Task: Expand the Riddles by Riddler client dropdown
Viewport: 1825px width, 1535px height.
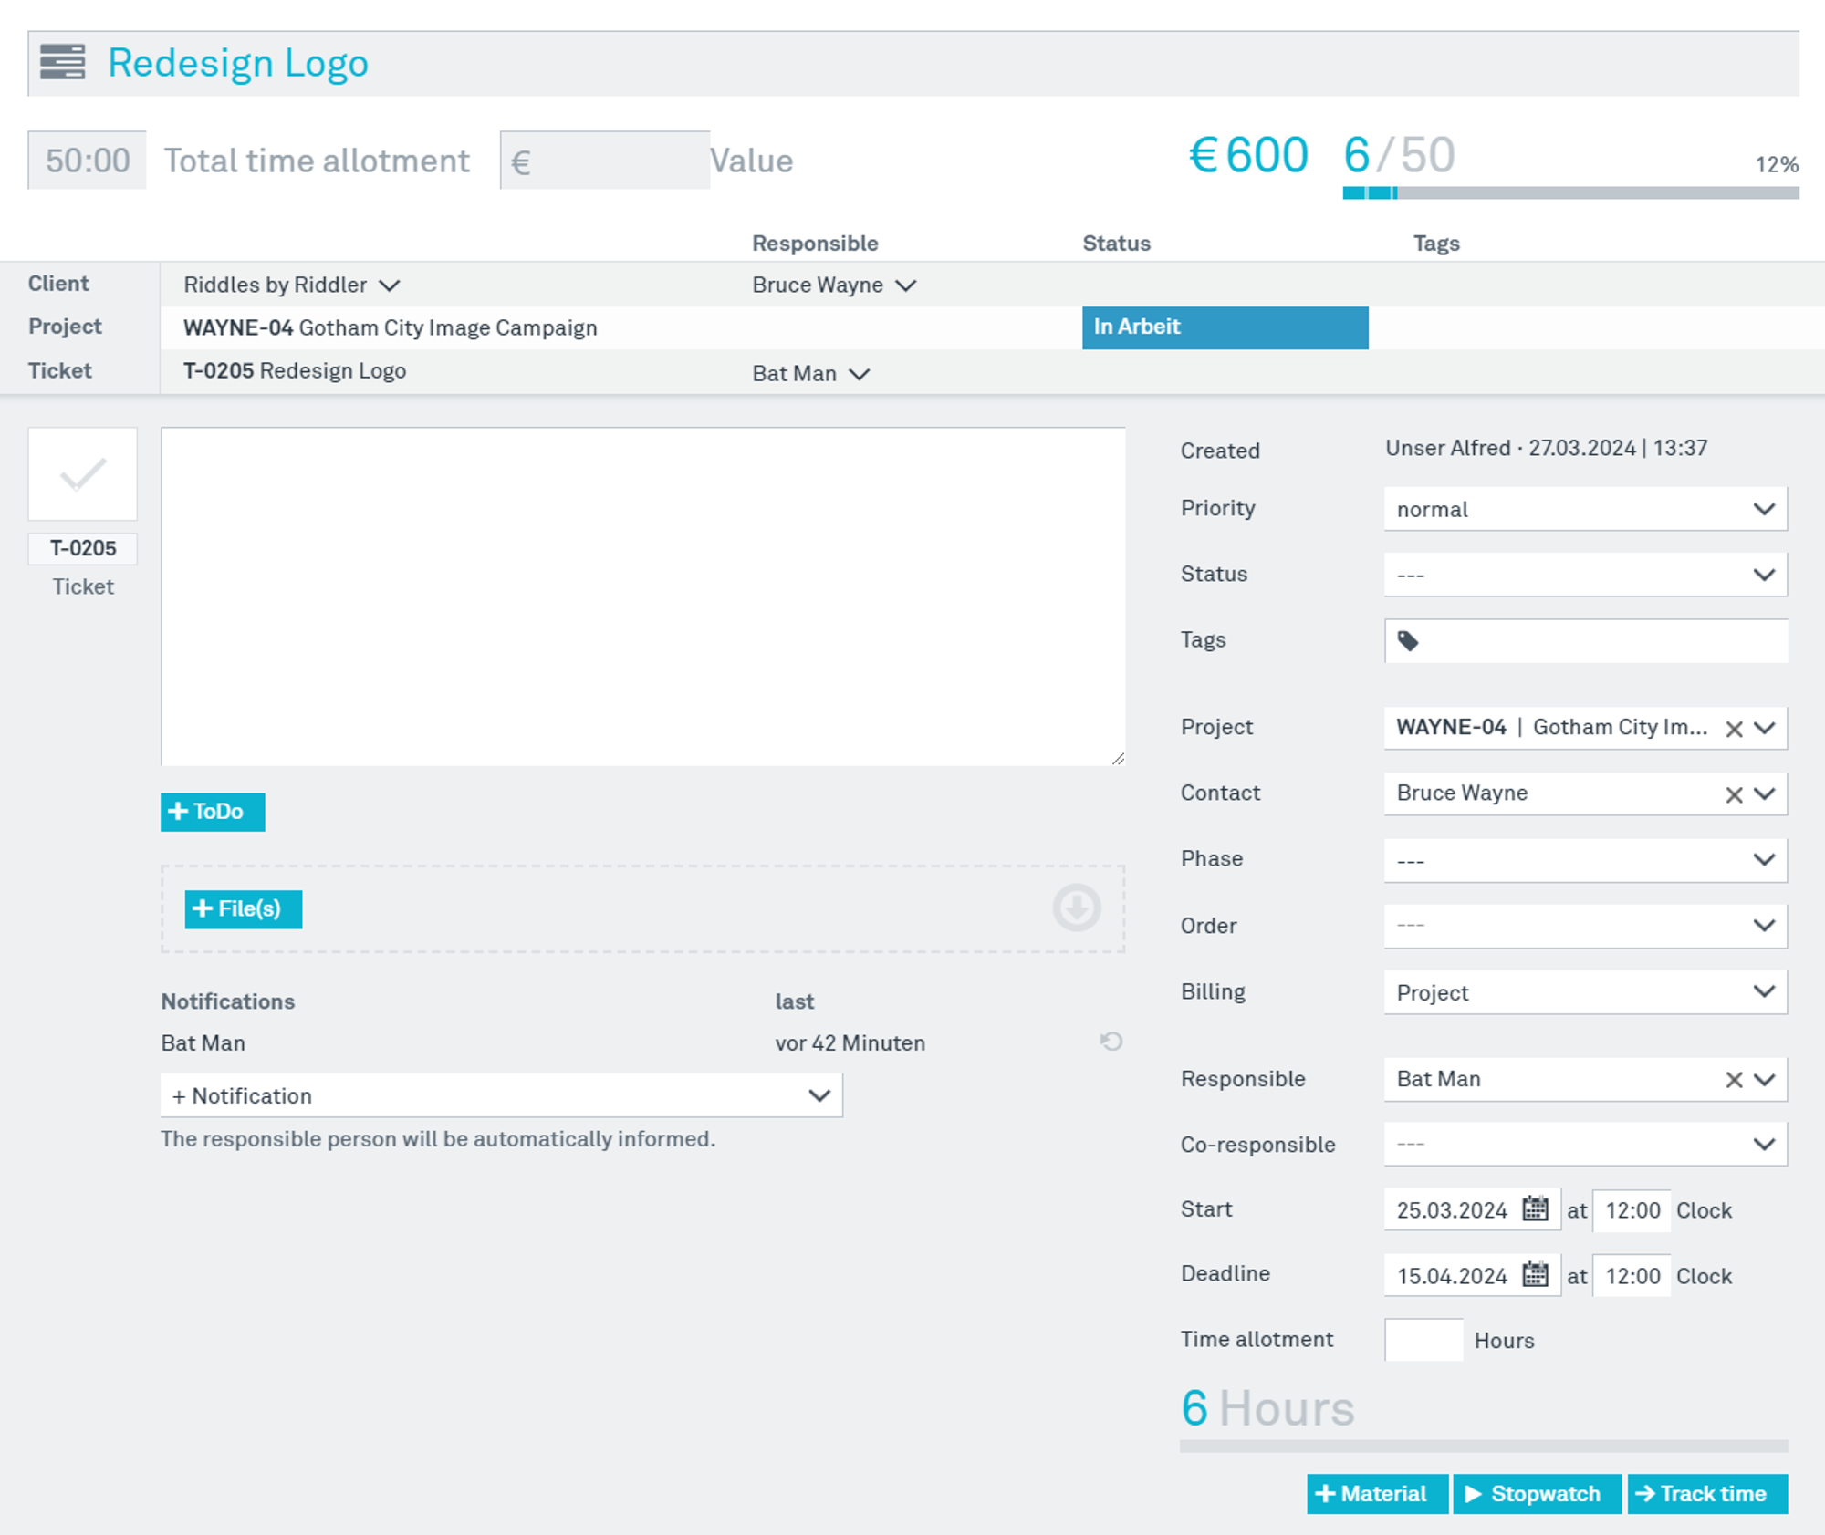Action: (x=390, y=285)
